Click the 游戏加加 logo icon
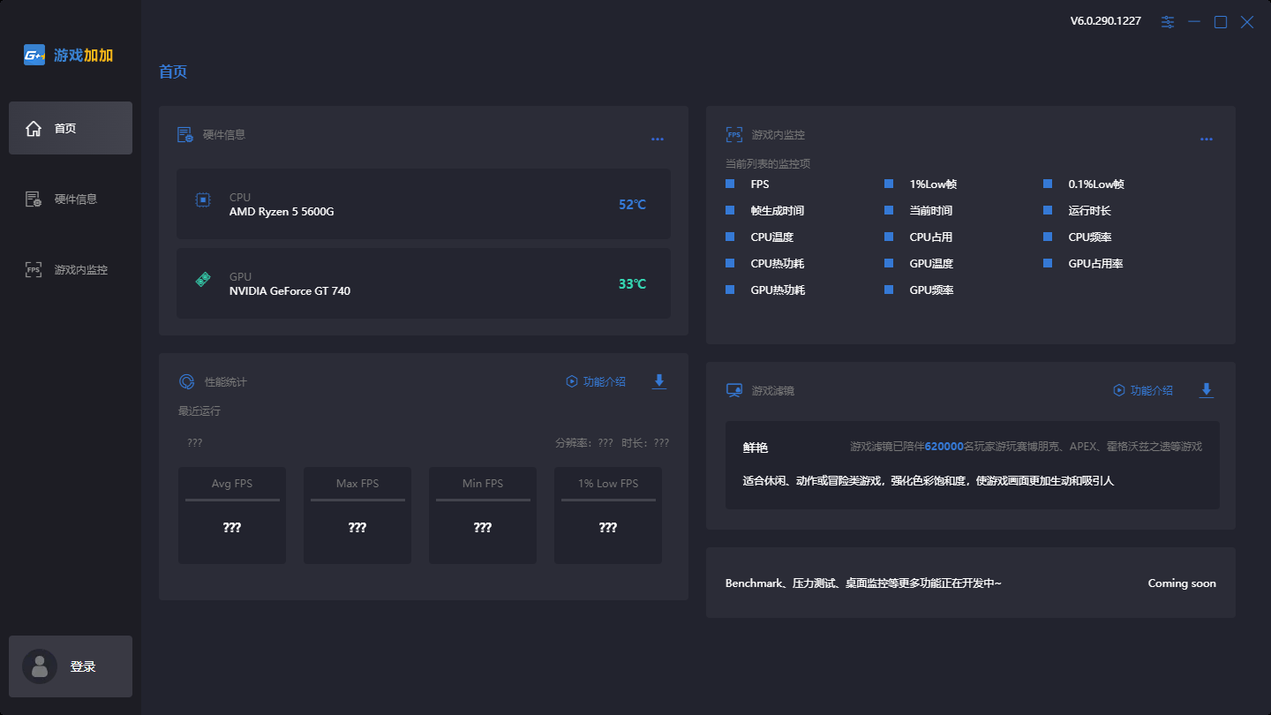1271x715 pixels. (x=34, y=56)
